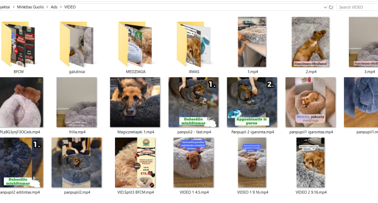This screenshot has height=203, width=378.
Task: Click the refresh icon in address bar
Action: tap(331, 7)
